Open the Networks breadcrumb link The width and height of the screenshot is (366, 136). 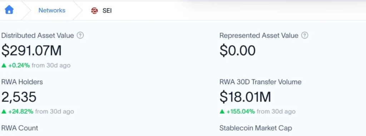tap(52, 10)
